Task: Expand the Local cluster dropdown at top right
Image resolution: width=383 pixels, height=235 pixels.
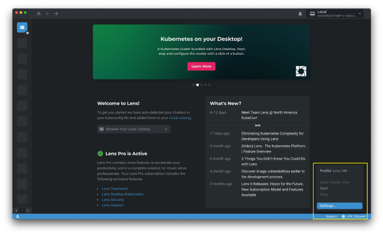Action: pos(360,13)
